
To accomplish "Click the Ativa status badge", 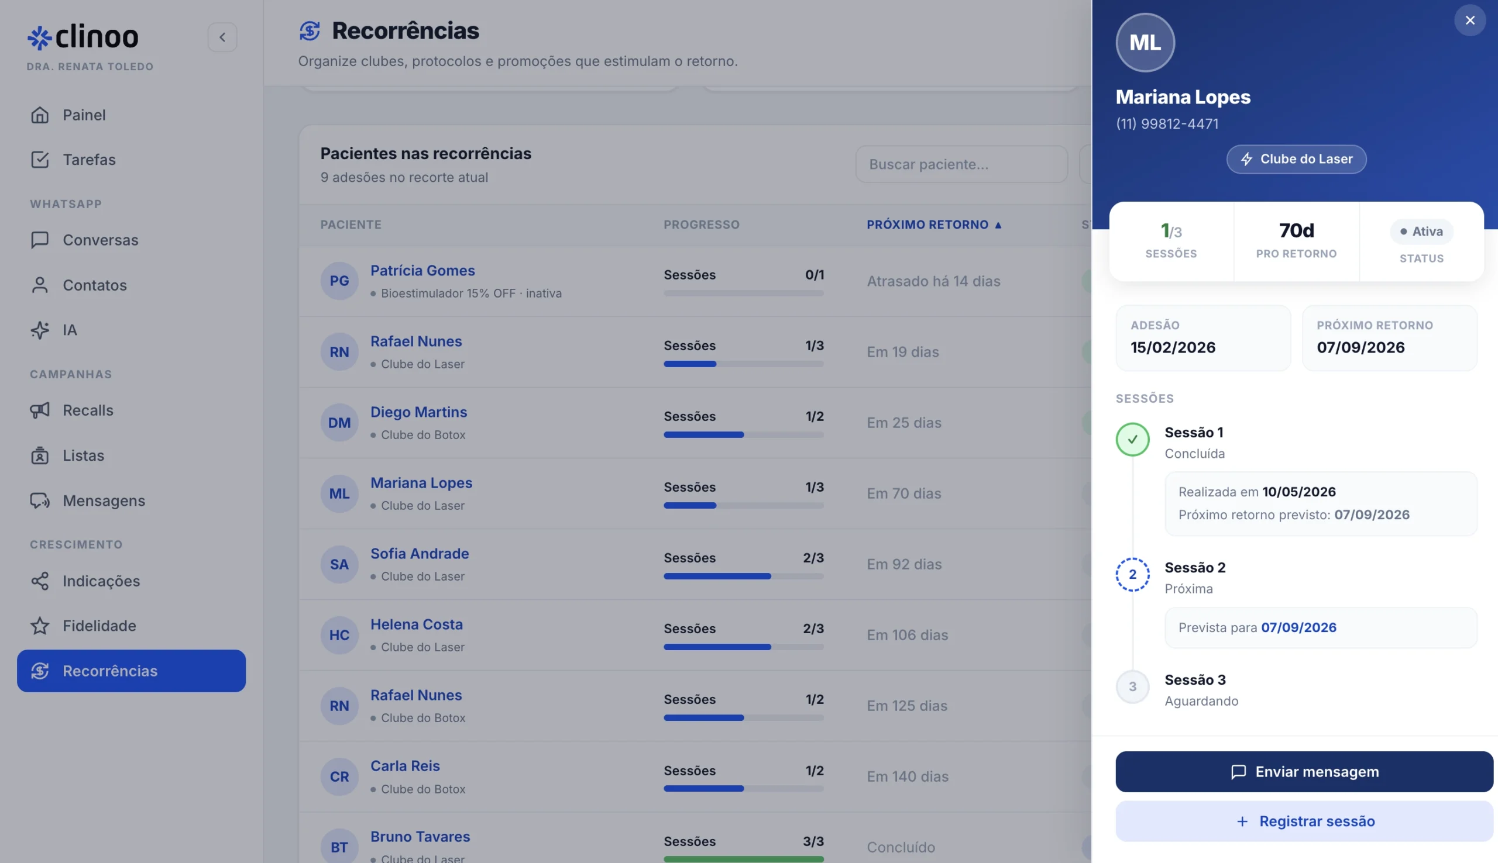I will 1421,232.
